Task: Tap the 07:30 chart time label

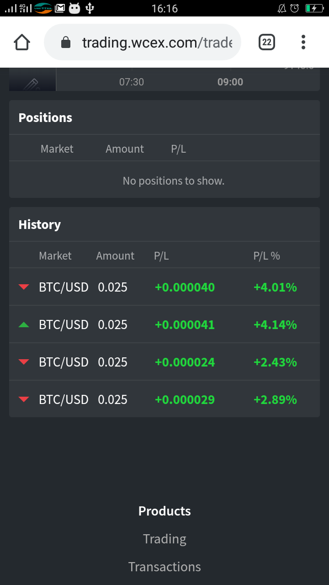Action: [132, 82]
